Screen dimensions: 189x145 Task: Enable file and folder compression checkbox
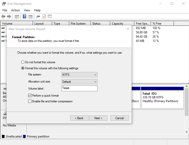(30, 101)
